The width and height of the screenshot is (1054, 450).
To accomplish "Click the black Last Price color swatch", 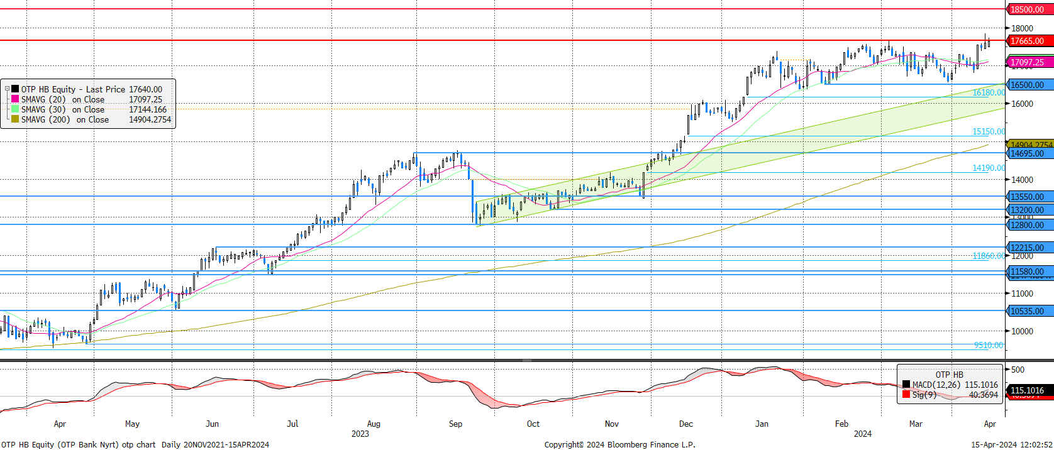I will pyautogui.click(x=15, y=89).
